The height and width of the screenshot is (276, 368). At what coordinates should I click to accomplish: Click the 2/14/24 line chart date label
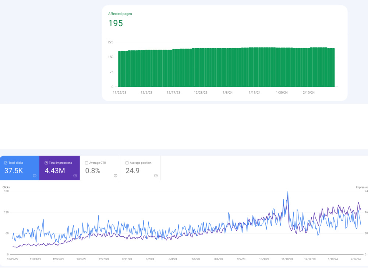pyautogui.click(x=356, y=259)
